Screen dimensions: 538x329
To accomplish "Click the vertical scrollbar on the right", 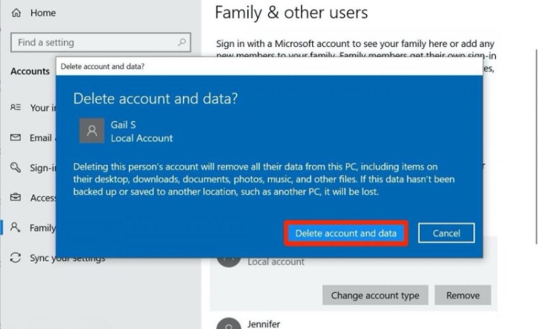I will coord(537,147).
